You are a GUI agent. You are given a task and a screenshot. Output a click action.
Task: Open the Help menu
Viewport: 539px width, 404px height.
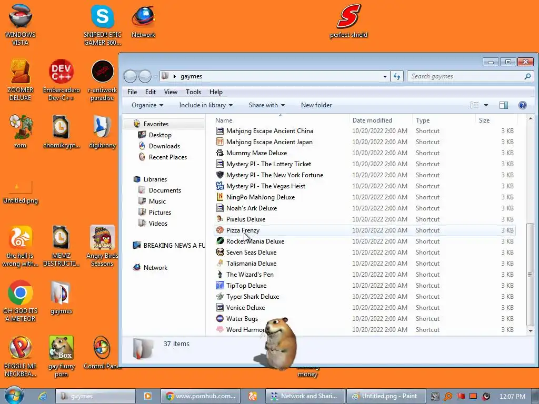(x=216, y=92)
